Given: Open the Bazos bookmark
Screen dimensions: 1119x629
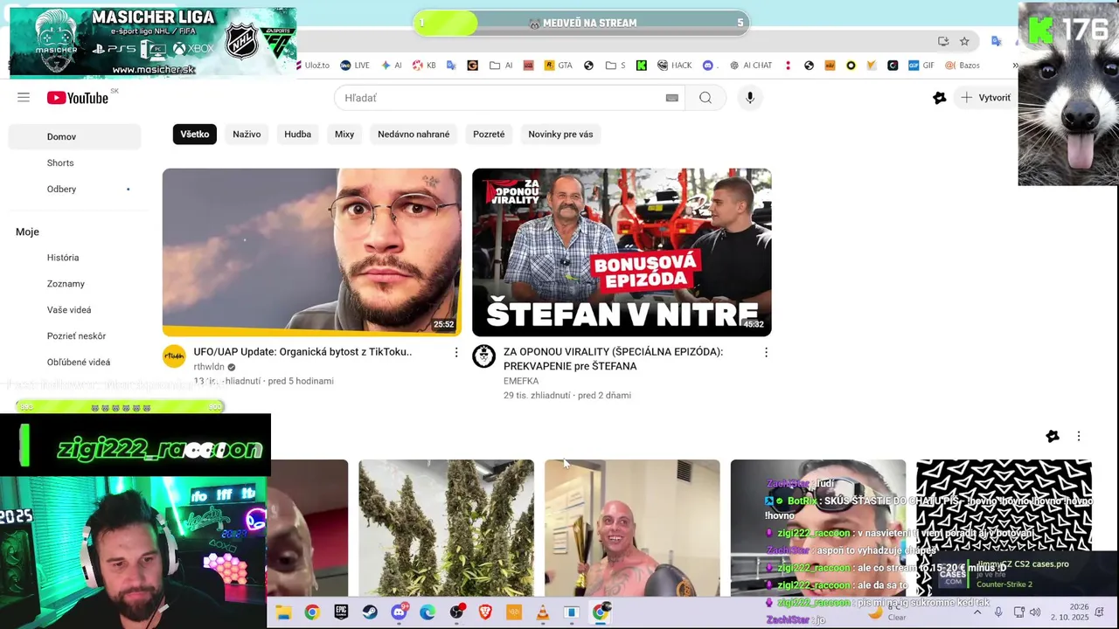Looking at the screenshot, I should [963, 66].
